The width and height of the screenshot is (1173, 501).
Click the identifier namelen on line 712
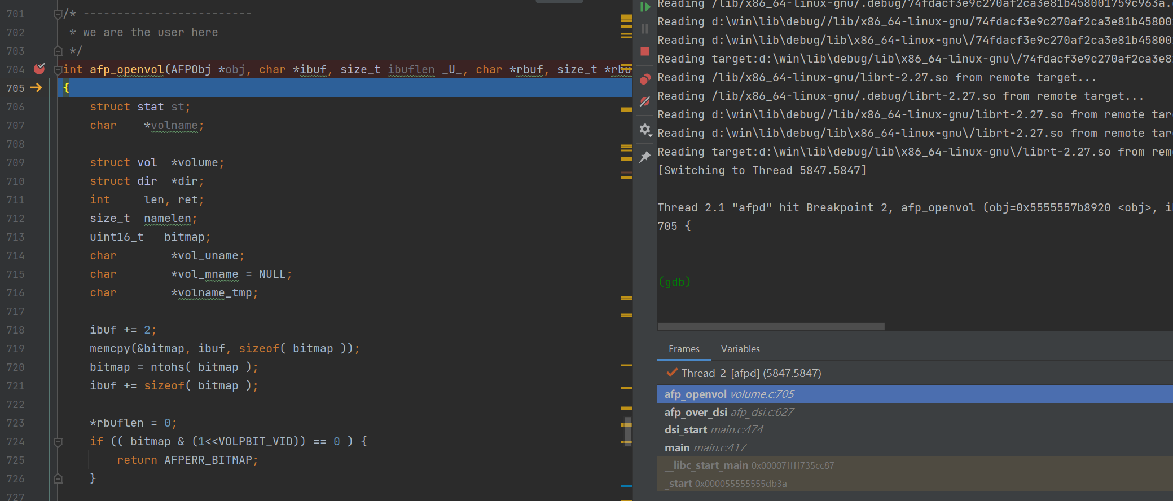(x=167, y=219)
